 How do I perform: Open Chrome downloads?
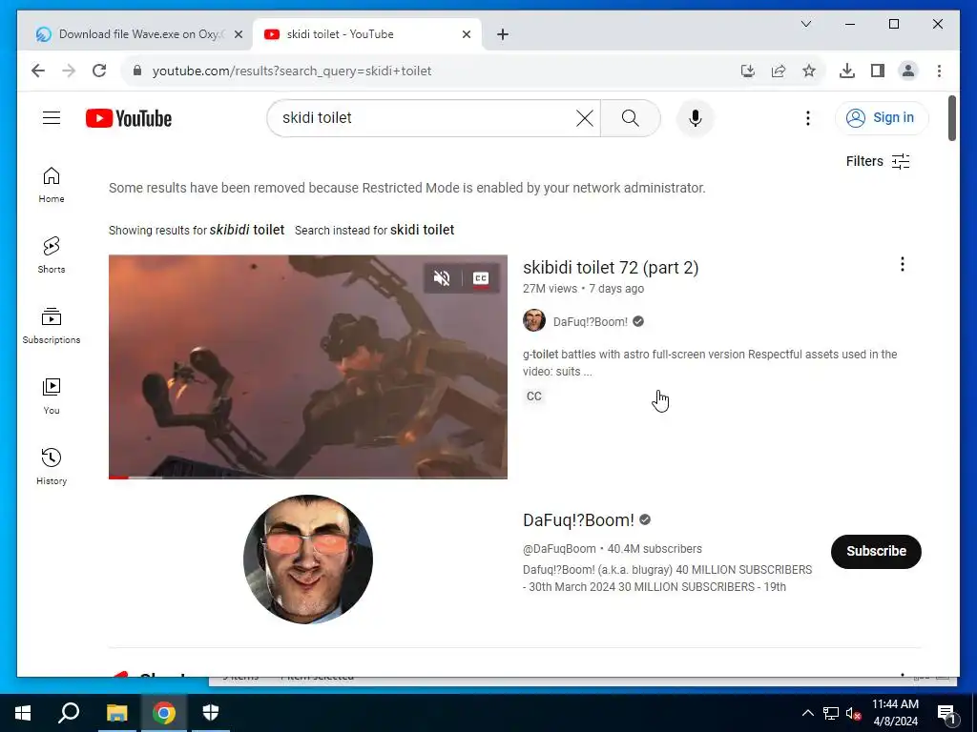847,71
